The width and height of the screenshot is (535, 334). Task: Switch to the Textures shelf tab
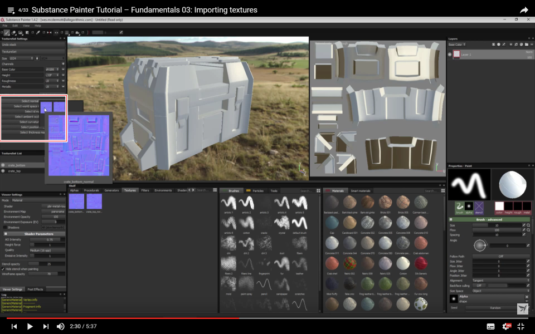tap(130, 190)
